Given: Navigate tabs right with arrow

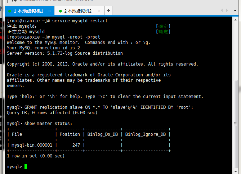Looking at the screenshot, I should [227, 10].
